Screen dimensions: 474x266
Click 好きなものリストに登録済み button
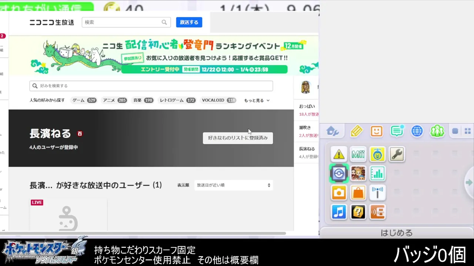[238, 138]
